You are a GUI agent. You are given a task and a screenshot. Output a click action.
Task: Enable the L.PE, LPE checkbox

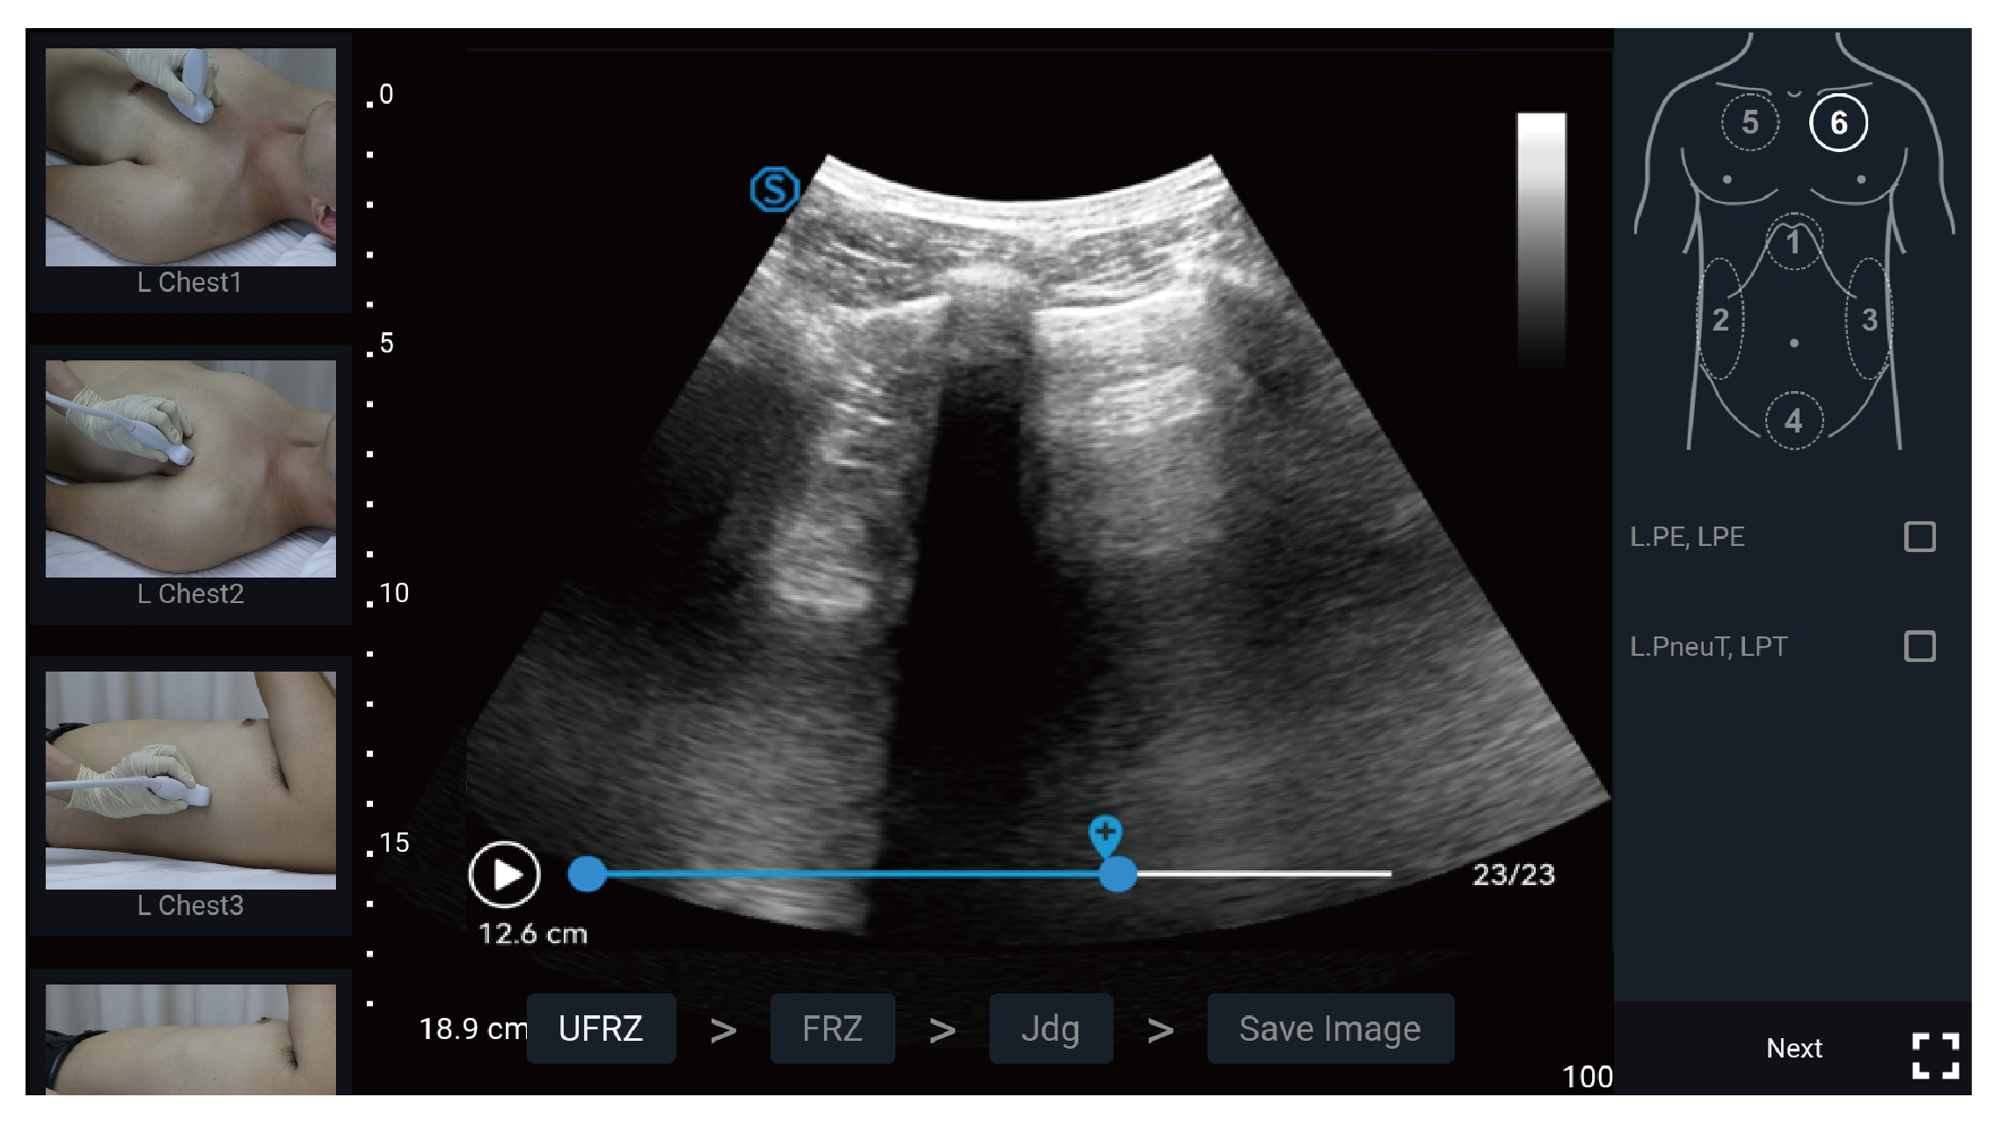point(1919,536)
